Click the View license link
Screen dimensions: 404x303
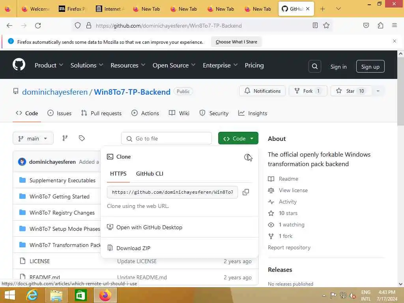point(293,190)
